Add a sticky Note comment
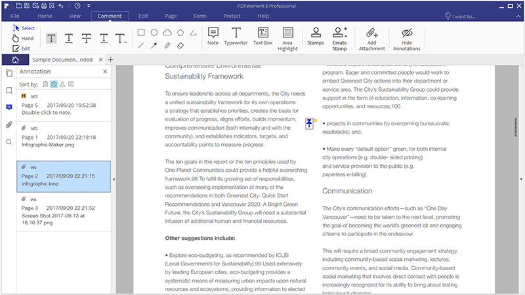The image size is (525, 295). (213, 36)
